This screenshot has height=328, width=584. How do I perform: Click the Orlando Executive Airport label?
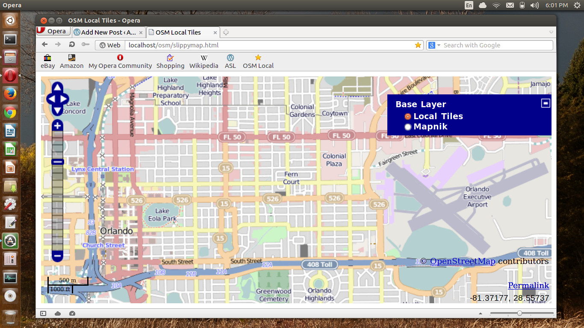[x=477, y=197]
